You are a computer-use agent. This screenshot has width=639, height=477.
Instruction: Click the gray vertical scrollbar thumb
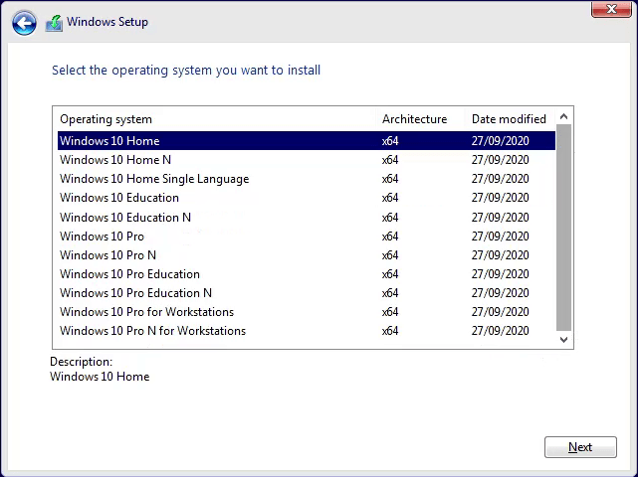564,228
